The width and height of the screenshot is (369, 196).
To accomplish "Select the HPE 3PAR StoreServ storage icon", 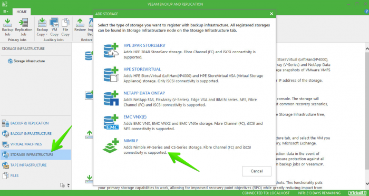I will point(111,51).
